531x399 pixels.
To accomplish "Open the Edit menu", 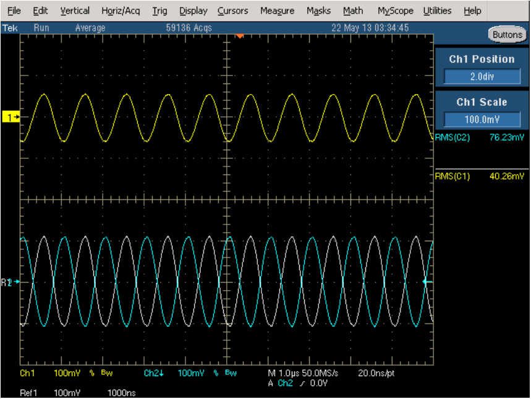I will point(40,11).
